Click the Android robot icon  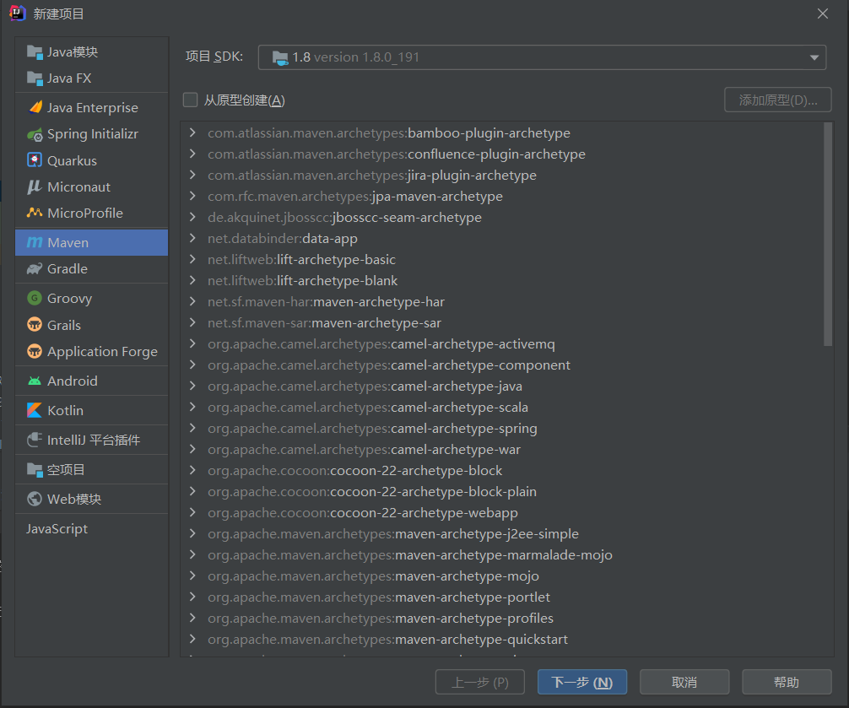click(x=35, y=381)
